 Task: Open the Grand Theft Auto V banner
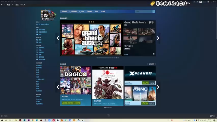point(91,38)
